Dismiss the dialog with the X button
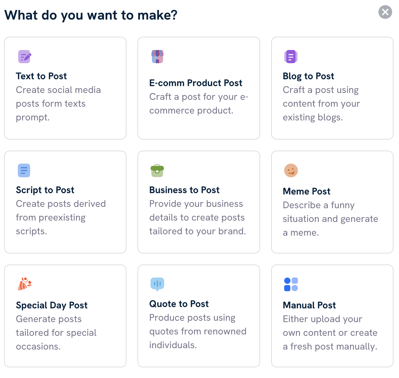Image resolution: width=399 pixels, height=378 pixels. coord(385,12)
